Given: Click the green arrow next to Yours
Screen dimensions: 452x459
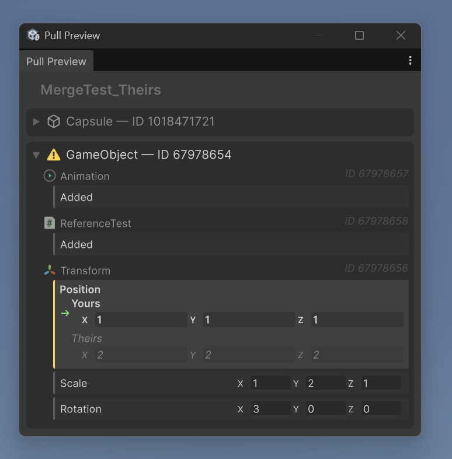Looking at the screenshot, I should click(65, 313).
